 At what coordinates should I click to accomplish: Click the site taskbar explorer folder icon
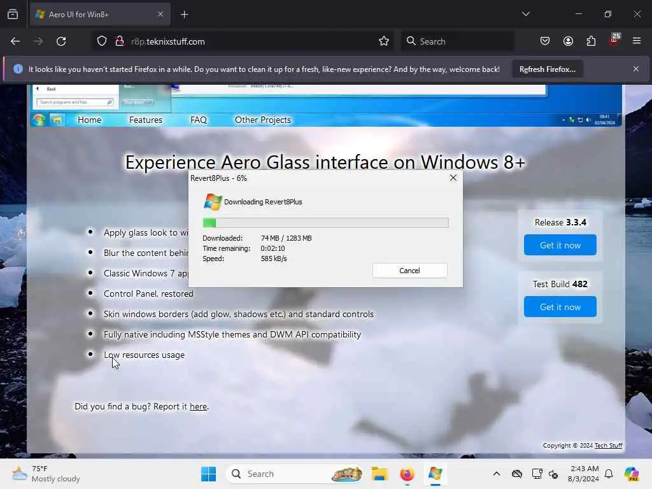(x=57, y=120)
